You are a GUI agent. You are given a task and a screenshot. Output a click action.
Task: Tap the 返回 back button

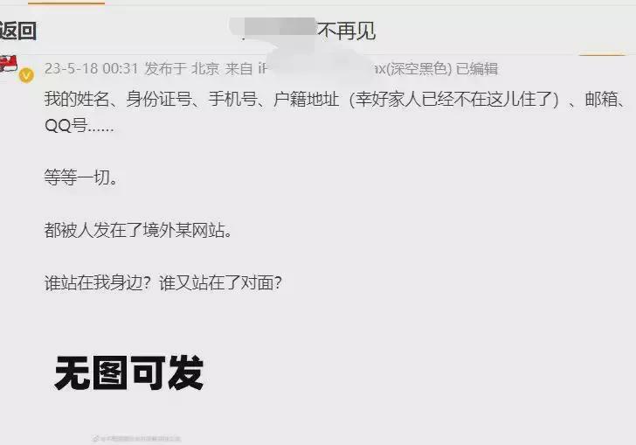click(x=17, y=31)
